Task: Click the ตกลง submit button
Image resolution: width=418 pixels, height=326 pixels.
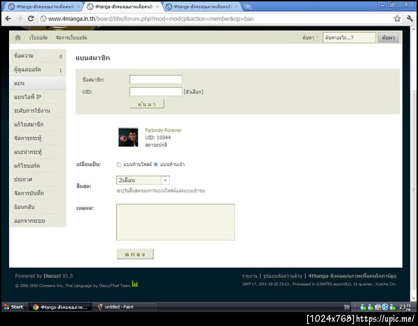Action: coord(135,254)
